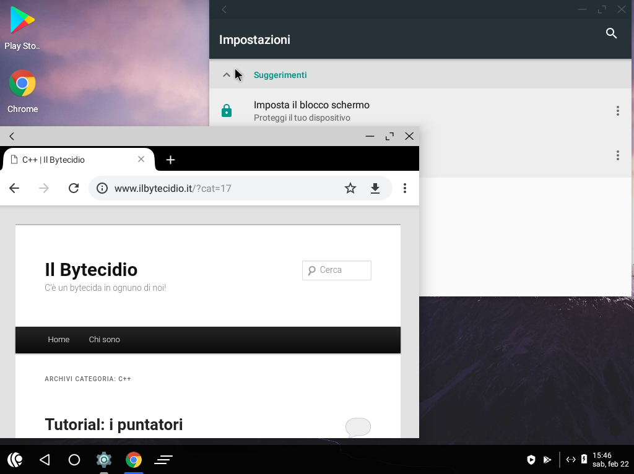
Task: Open Imposta il blocco schermo suggestion
Action: coord(311,111)
